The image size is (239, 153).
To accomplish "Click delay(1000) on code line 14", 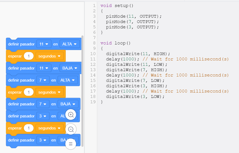I will 123,75.
